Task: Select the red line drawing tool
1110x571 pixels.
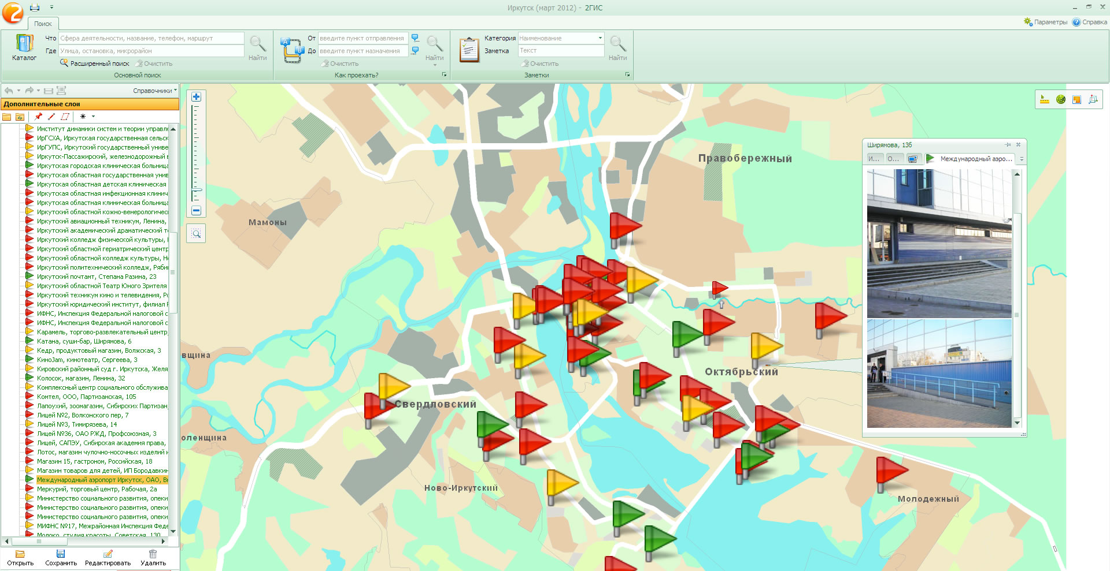Action: pyautogui.click(x=51, y=117)
